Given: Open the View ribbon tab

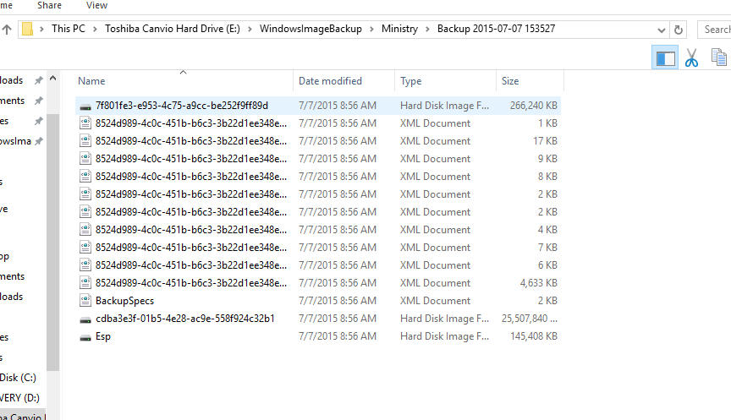Looking at the screenshot, I should [97, 5].
